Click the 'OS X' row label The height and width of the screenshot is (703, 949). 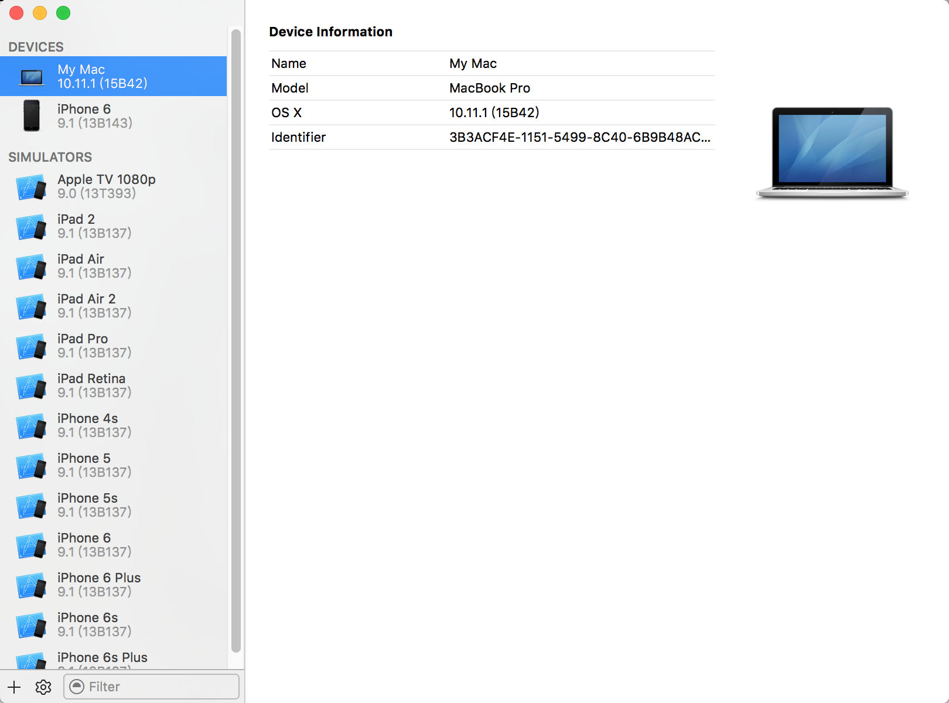pyautogui.click(x=286, y=112)
